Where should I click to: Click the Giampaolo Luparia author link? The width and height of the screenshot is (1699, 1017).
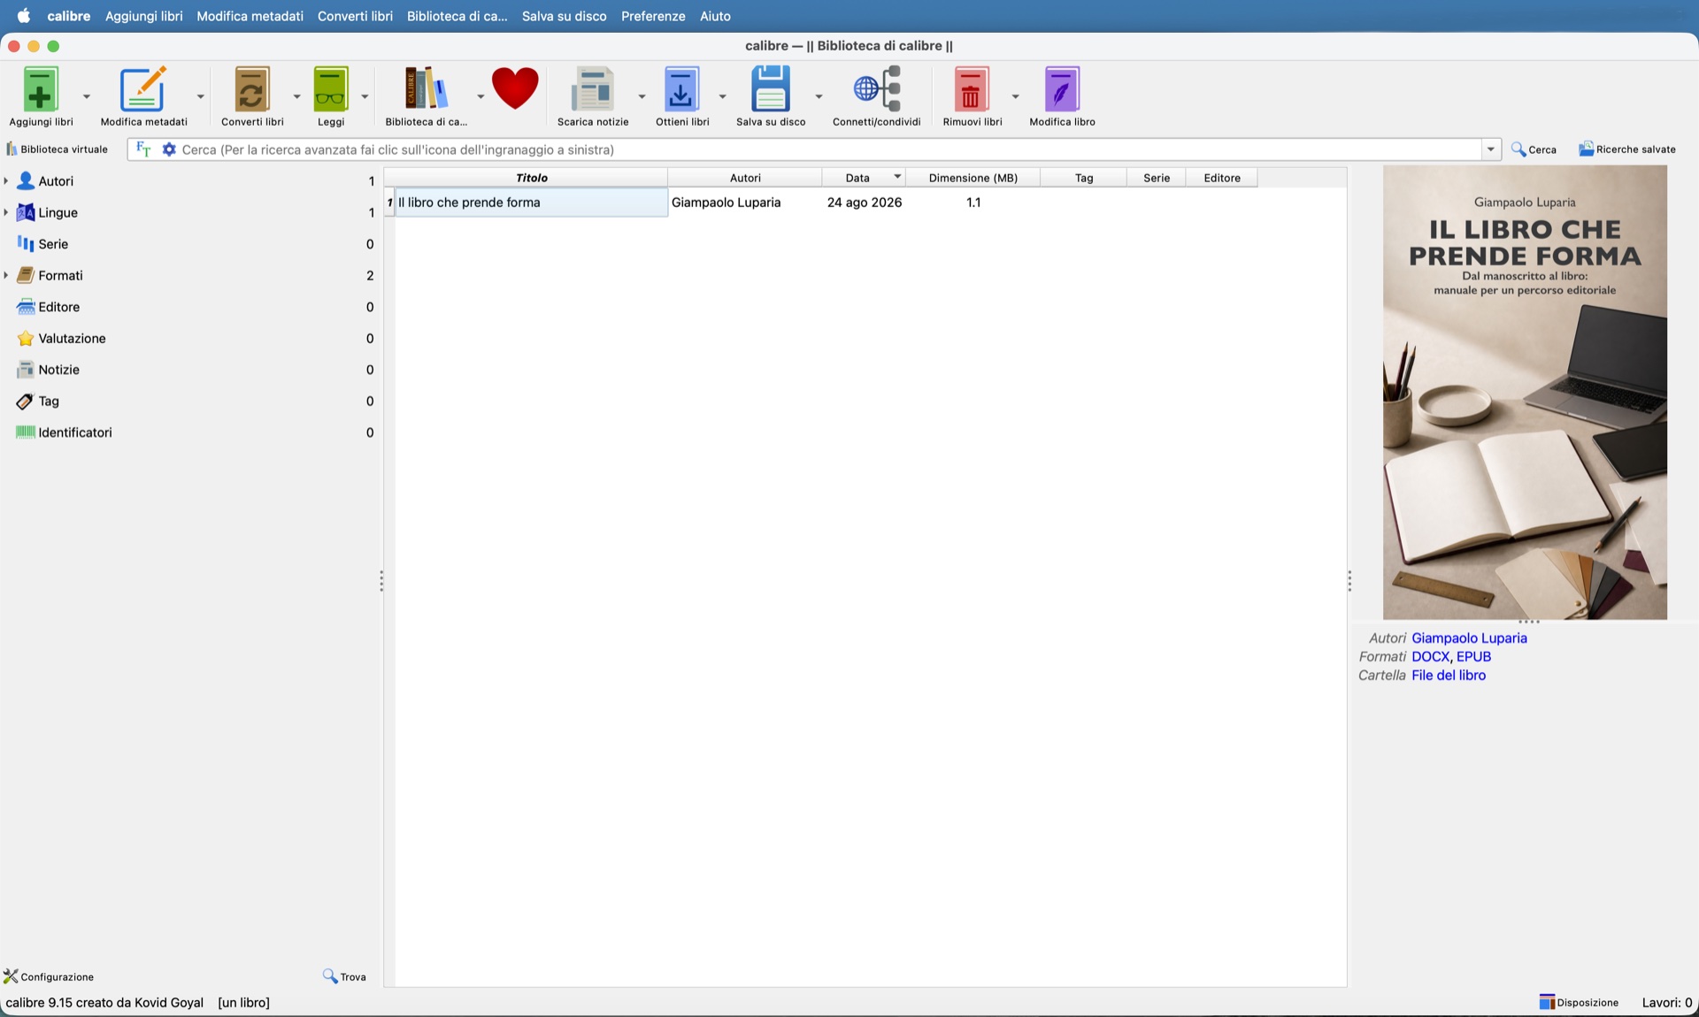pyautogui.click(x=1469, y=638)
